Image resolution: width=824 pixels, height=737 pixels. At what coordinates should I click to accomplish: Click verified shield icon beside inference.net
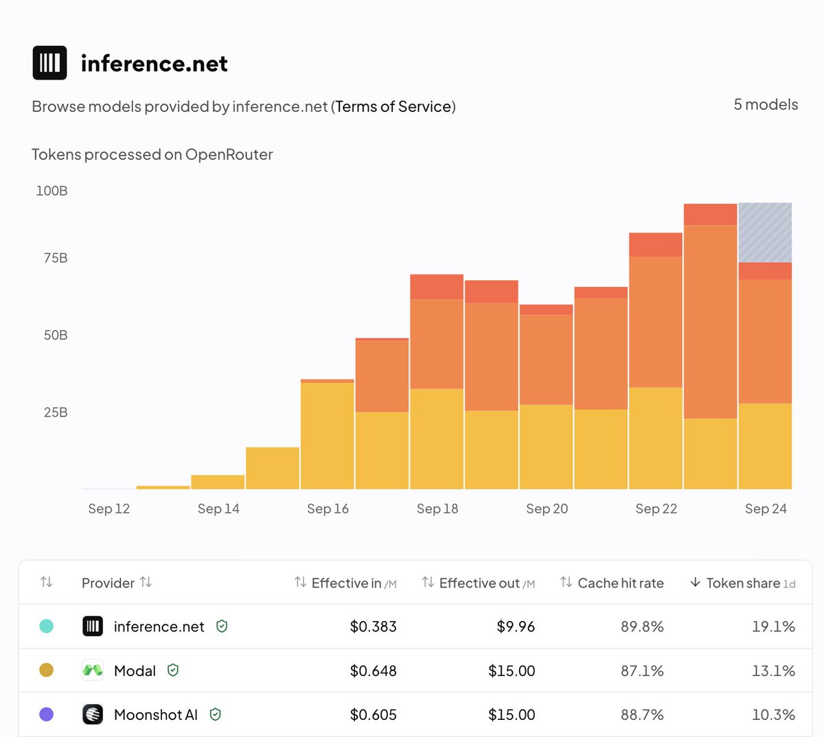(222, 626)
